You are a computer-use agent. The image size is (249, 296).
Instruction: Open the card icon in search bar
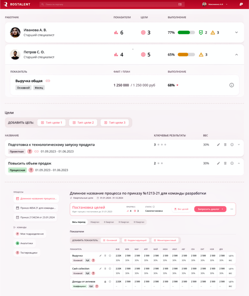pyautogui.click(x=180, y=4)
